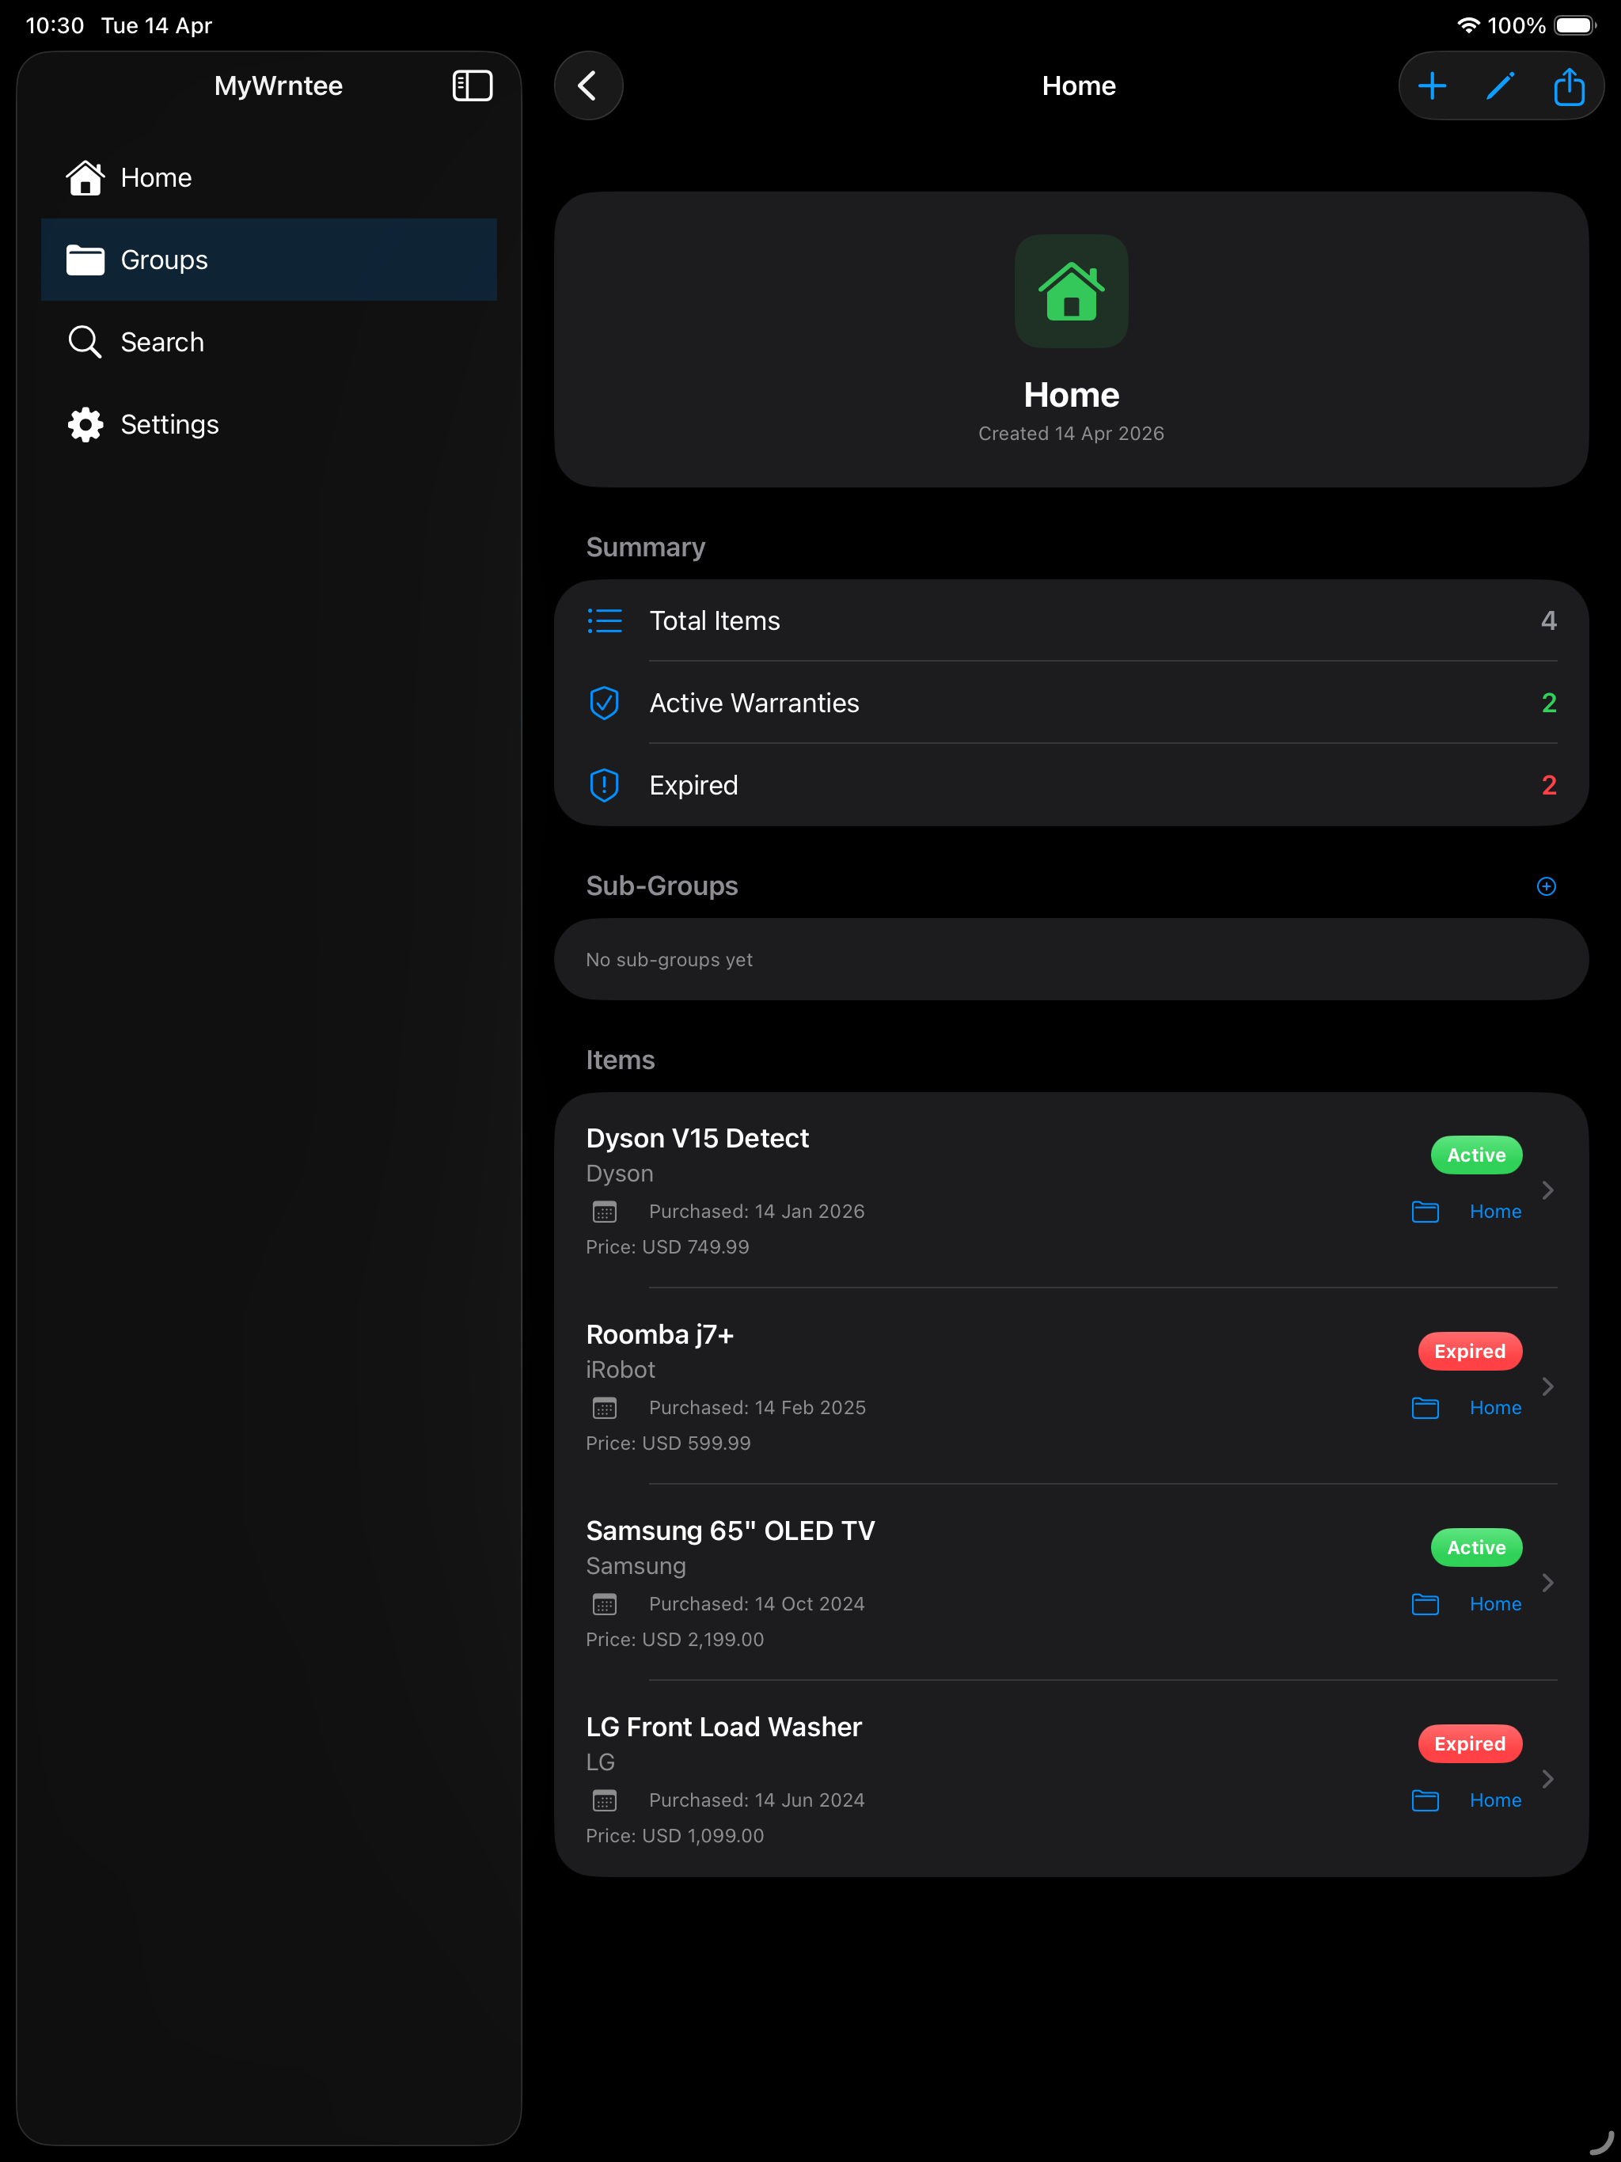Click the Total Items list icon

click(x=604, y=620)
